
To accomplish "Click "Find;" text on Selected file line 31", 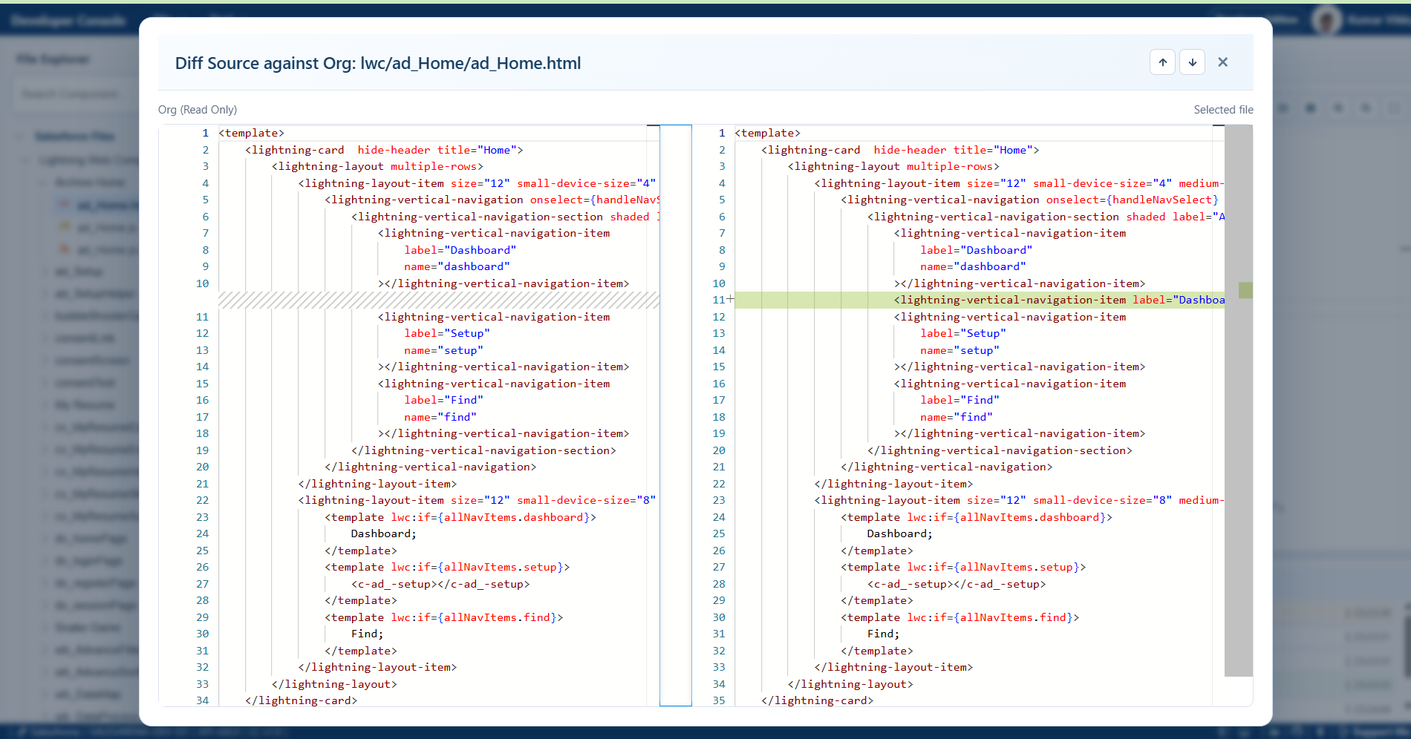I will [884, 634].
